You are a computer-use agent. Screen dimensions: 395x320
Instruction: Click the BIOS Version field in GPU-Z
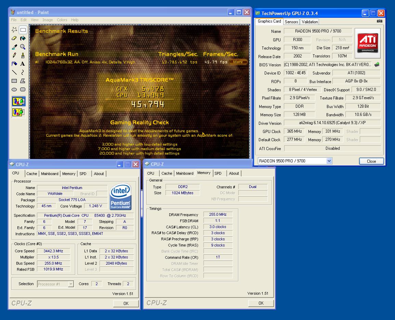point(328,65)
